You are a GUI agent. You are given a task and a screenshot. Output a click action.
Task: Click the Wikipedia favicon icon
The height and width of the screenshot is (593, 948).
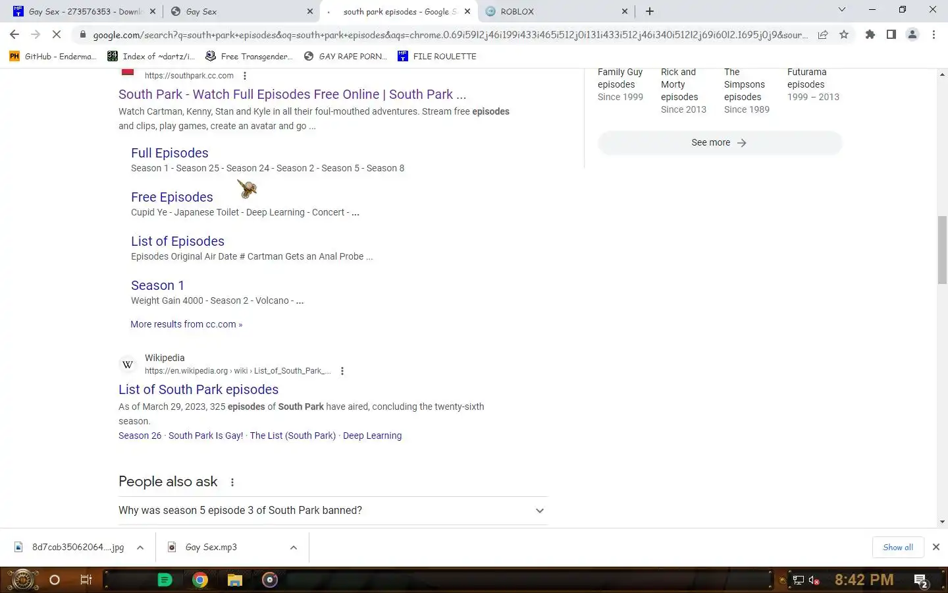(128, 364)
